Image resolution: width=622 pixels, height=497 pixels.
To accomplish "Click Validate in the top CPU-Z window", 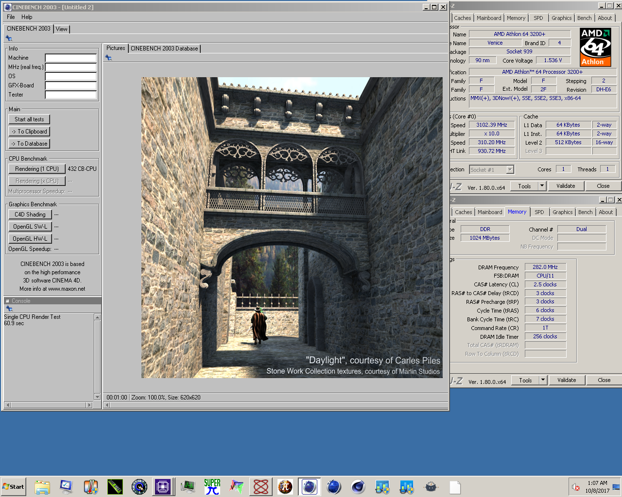I will tap(566, 186).
